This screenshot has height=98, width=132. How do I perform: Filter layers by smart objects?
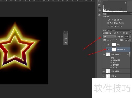127,33
